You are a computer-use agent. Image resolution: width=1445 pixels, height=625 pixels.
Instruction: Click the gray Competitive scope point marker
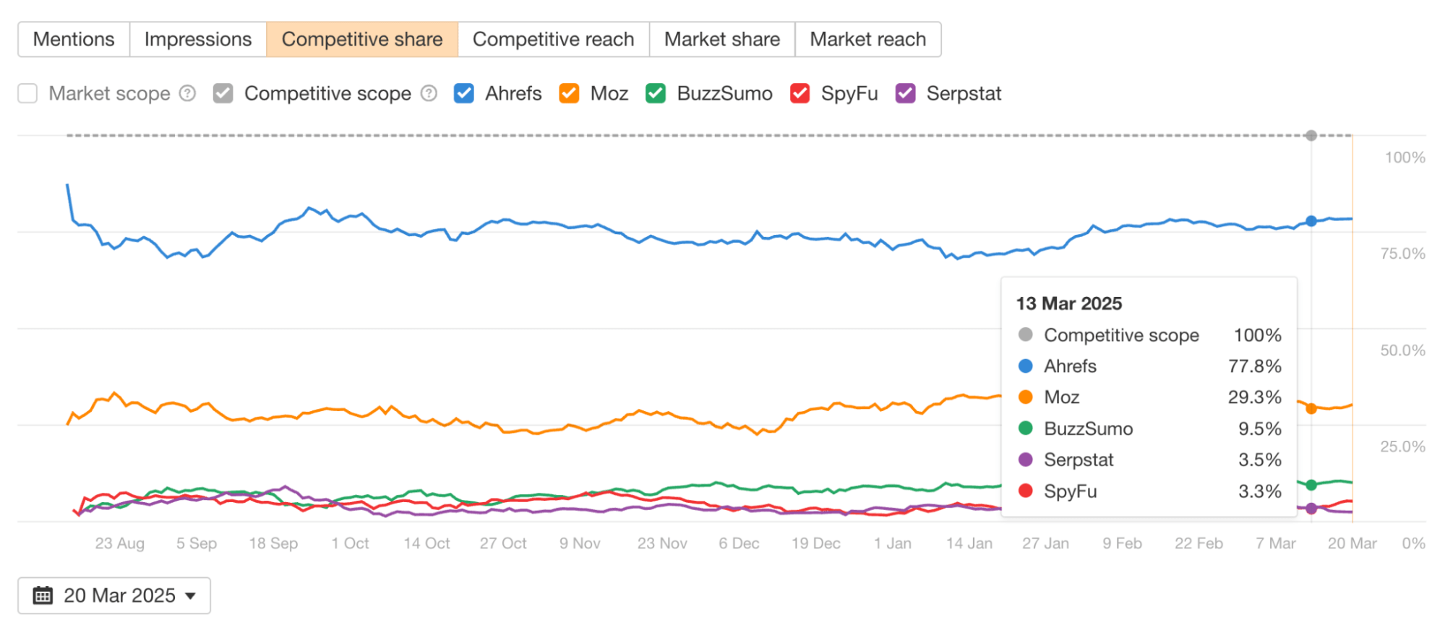[x=1311, y=135]
